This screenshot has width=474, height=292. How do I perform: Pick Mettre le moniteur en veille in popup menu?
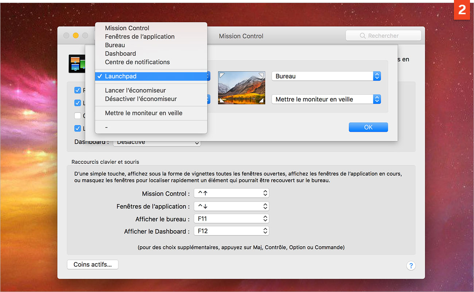151,113
